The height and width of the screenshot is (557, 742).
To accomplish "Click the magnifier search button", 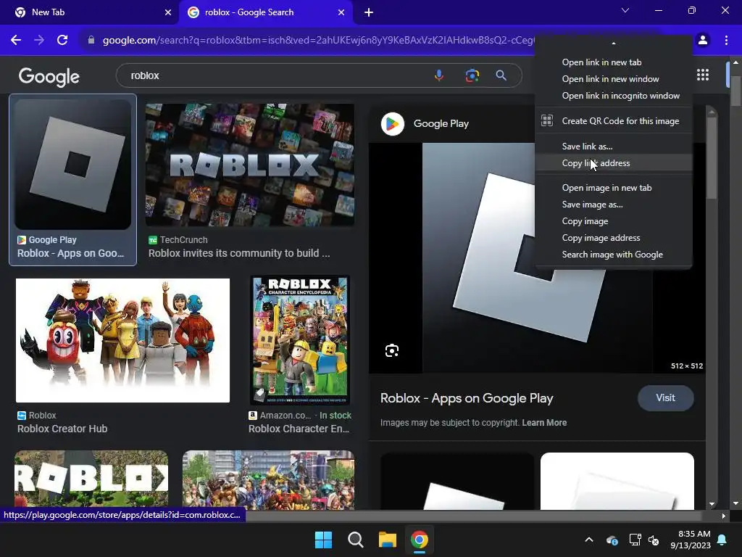I will [501, 75].
